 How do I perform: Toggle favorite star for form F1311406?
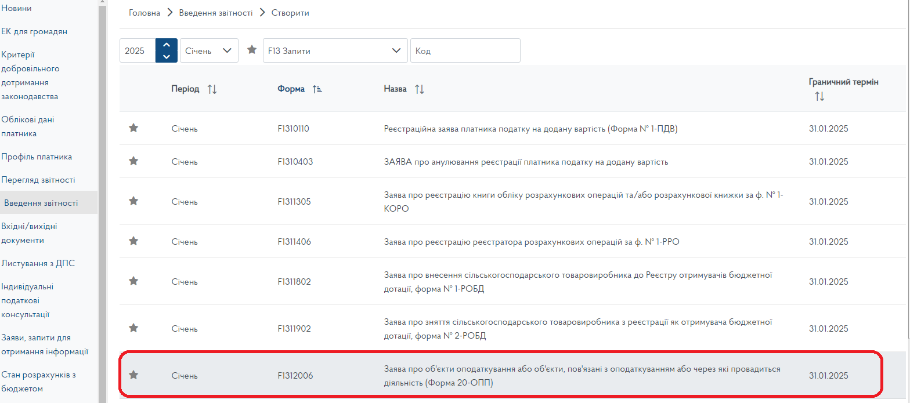click(x=133, y=241)
